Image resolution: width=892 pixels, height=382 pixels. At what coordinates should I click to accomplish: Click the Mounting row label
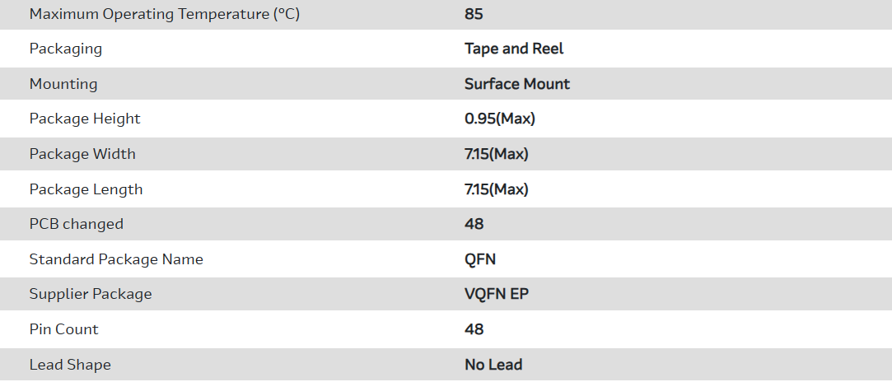click(63, 84)
